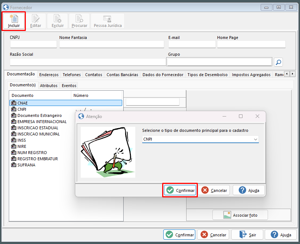Select the Documentação tab

(x=21, y=74)
